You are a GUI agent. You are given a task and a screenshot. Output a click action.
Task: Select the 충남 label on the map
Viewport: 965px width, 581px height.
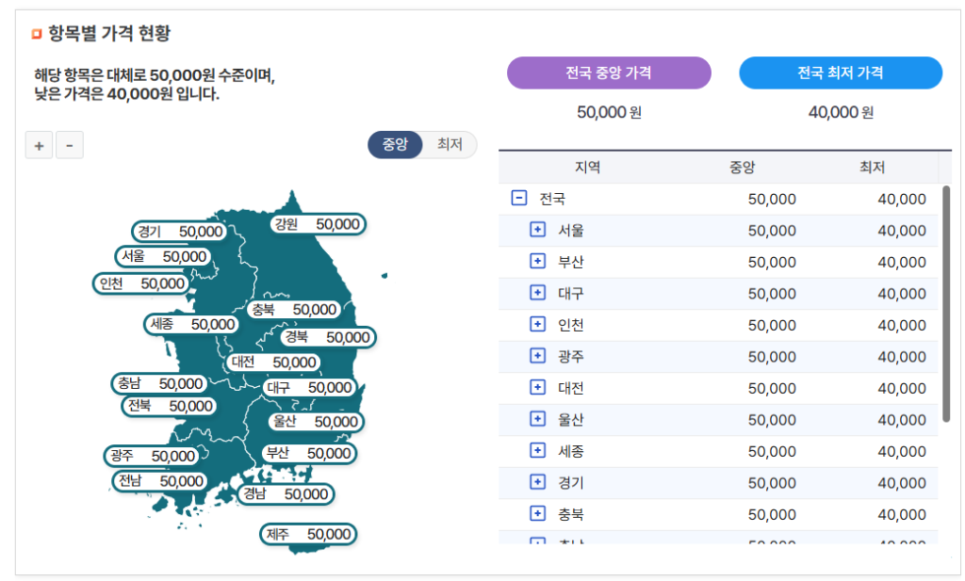(x=159, y=383)
